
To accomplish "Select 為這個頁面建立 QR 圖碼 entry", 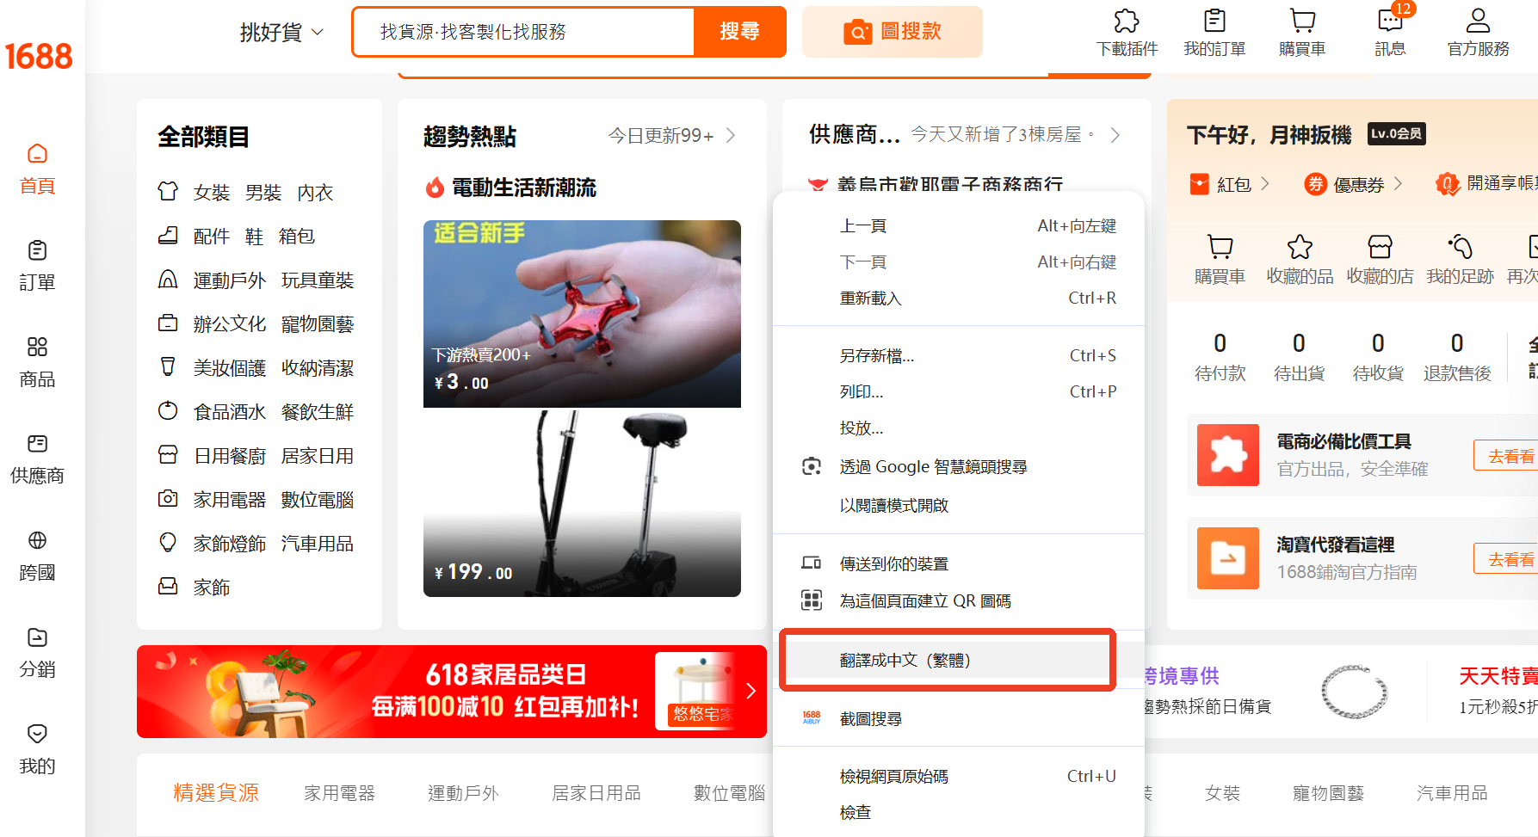I will 959,601.
